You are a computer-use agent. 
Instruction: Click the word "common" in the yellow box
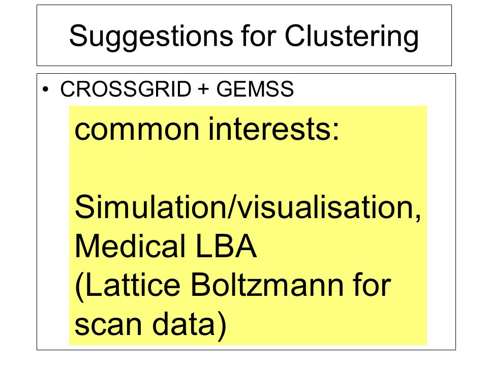click(137, 130)
